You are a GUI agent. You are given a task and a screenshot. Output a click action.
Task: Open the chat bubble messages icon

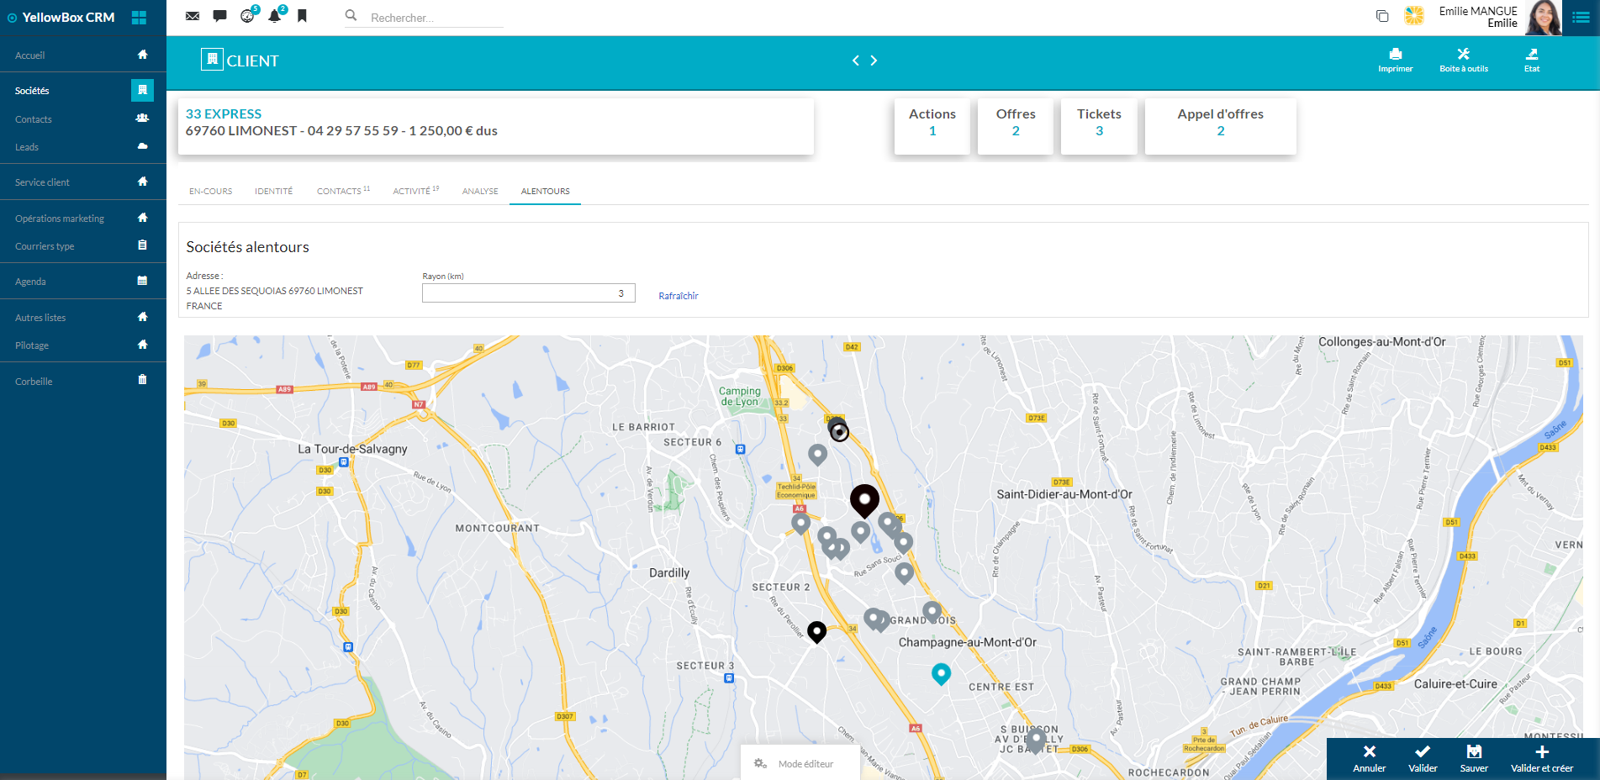coord(219,16)
